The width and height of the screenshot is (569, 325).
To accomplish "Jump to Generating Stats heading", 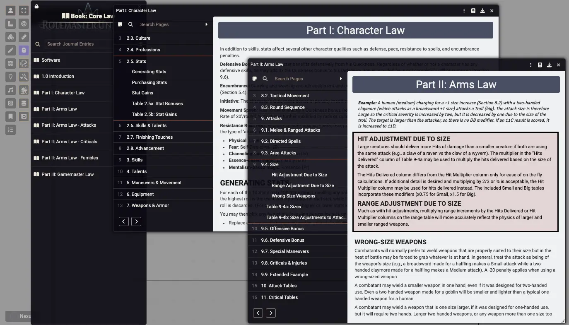I will [x=149, y=72].
